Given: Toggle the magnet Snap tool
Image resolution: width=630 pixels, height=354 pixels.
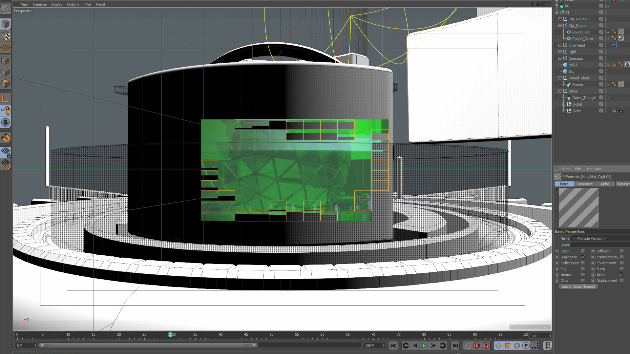Looking at the screenshot, I should 6,138.
